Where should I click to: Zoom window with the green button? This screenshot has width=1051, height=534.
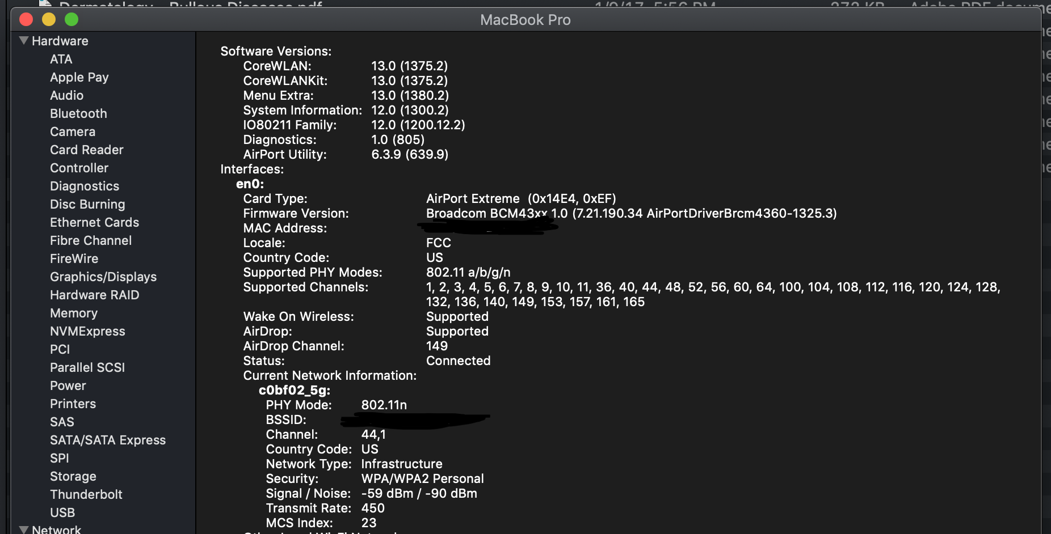click(x=72, y=19)
